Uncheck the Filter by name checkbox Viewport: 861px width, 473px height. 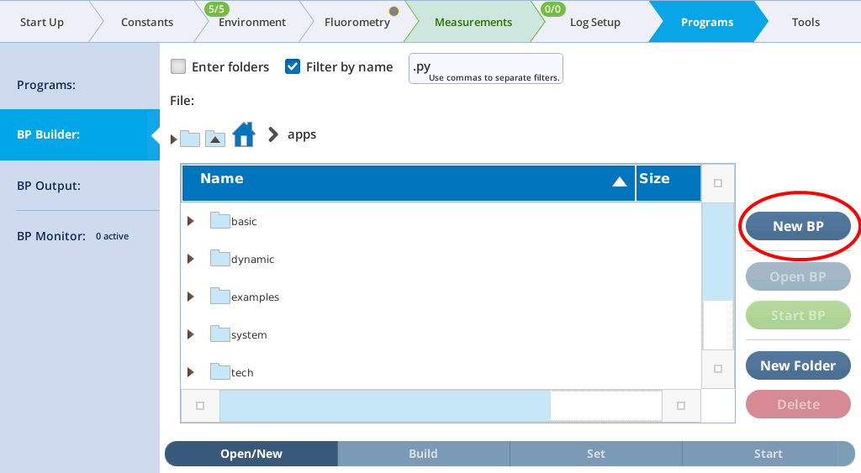click(293, 67)
